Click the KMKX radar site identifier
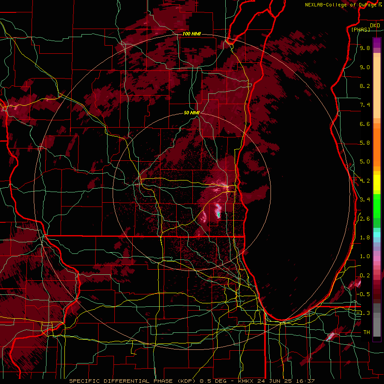384x384 pixels. click(x=246, y=381)
